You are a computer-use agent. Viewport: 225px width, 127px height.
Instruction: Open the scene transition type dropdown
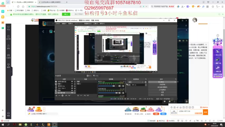(136, 82)
